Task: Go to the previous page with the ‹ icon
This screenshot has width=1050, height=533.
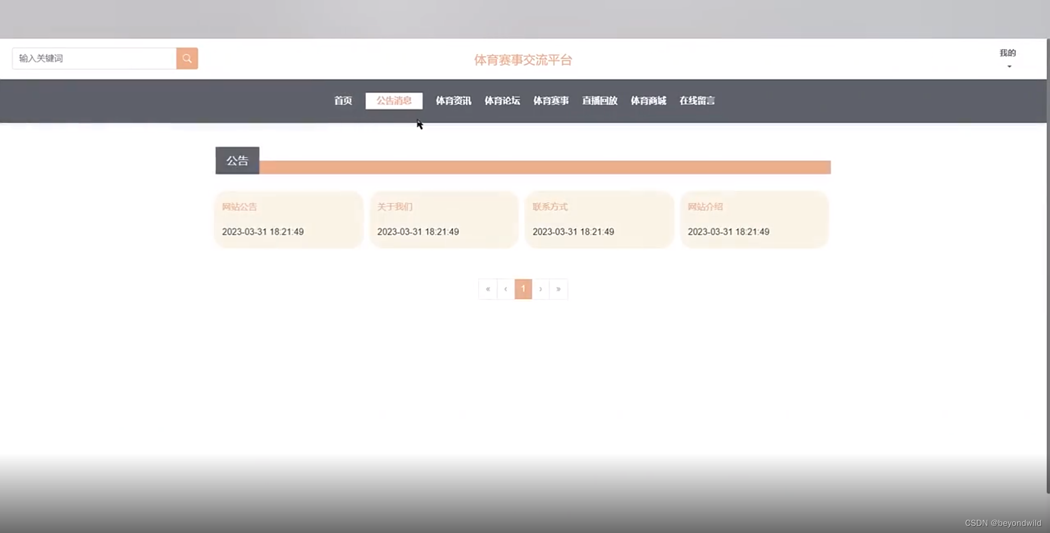Action: click(x=505, y=289)
